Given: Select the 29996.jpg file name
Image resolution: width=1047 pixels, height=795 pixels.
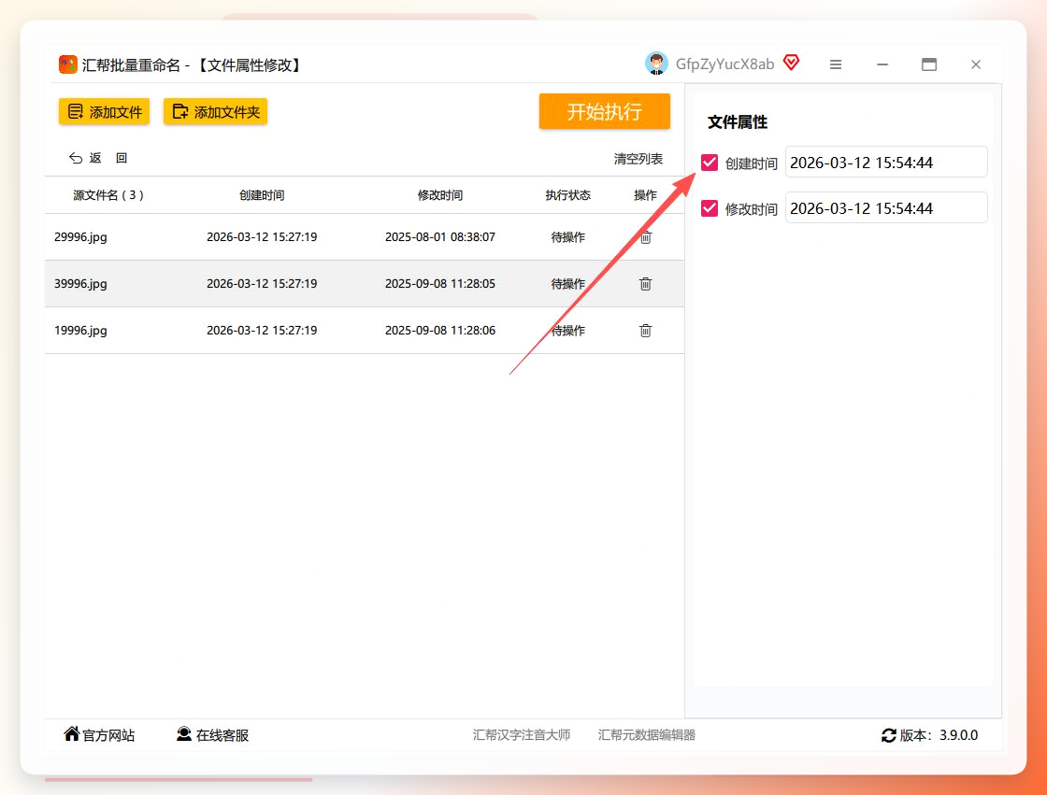Looking at the screenshot, I should pos(80,237).
